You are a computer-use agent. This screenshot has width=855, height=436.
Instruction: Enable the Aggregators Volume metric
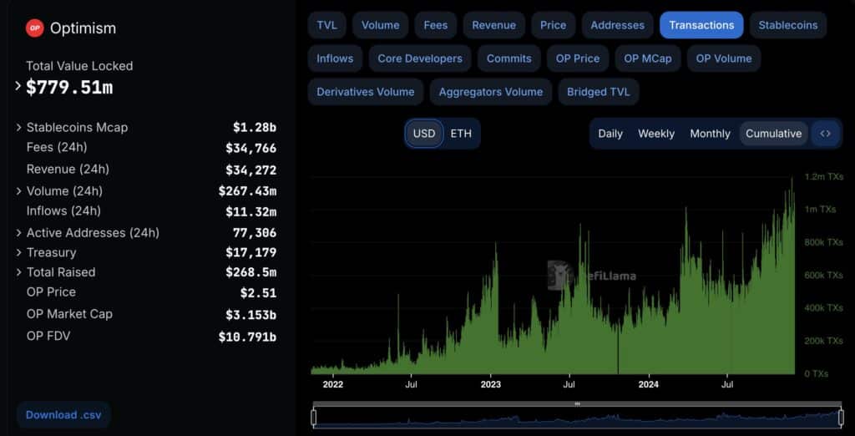491,92
